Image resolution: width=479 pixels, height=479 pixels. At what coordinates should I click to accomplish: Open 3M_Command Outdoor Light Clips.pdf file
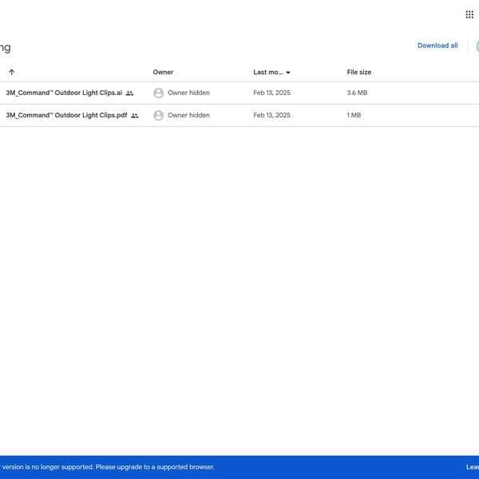(x=66, y=115)
